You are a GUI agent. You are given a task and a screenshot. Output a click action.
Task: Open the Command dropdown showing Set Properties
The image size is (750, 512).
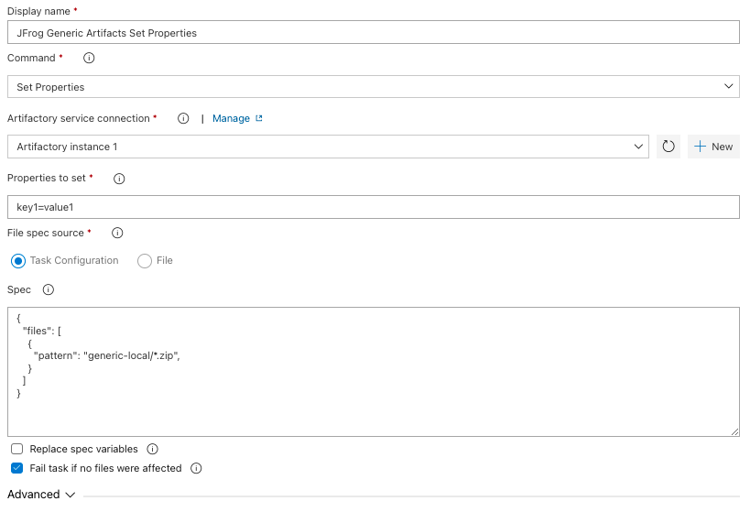click(x=373, y=87)
